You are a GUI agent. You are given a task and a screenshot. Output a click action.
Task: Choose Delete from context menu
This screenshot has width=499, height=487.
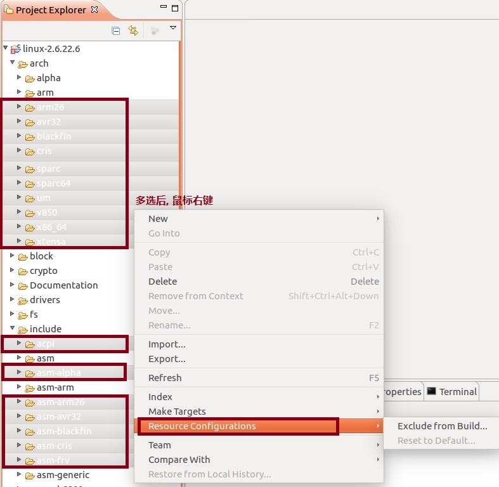coord(162,282)
